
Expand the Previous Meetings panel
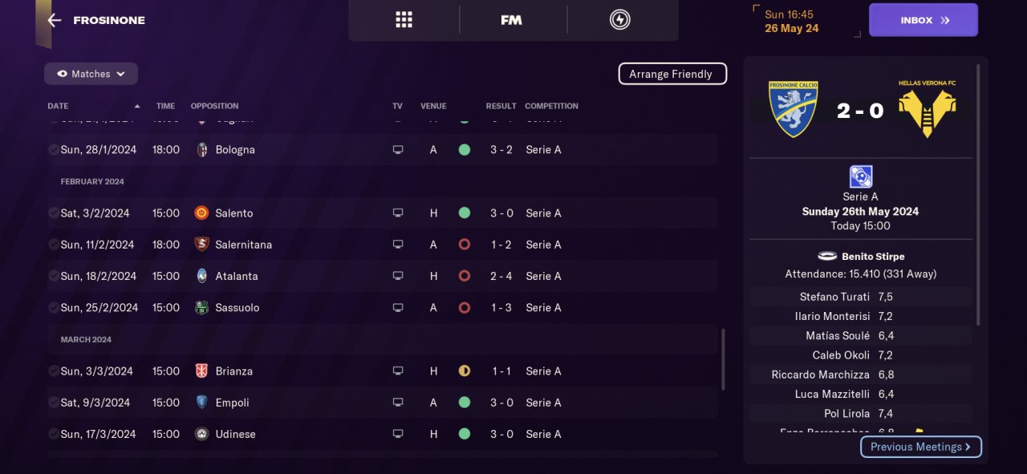click(920, 447)
